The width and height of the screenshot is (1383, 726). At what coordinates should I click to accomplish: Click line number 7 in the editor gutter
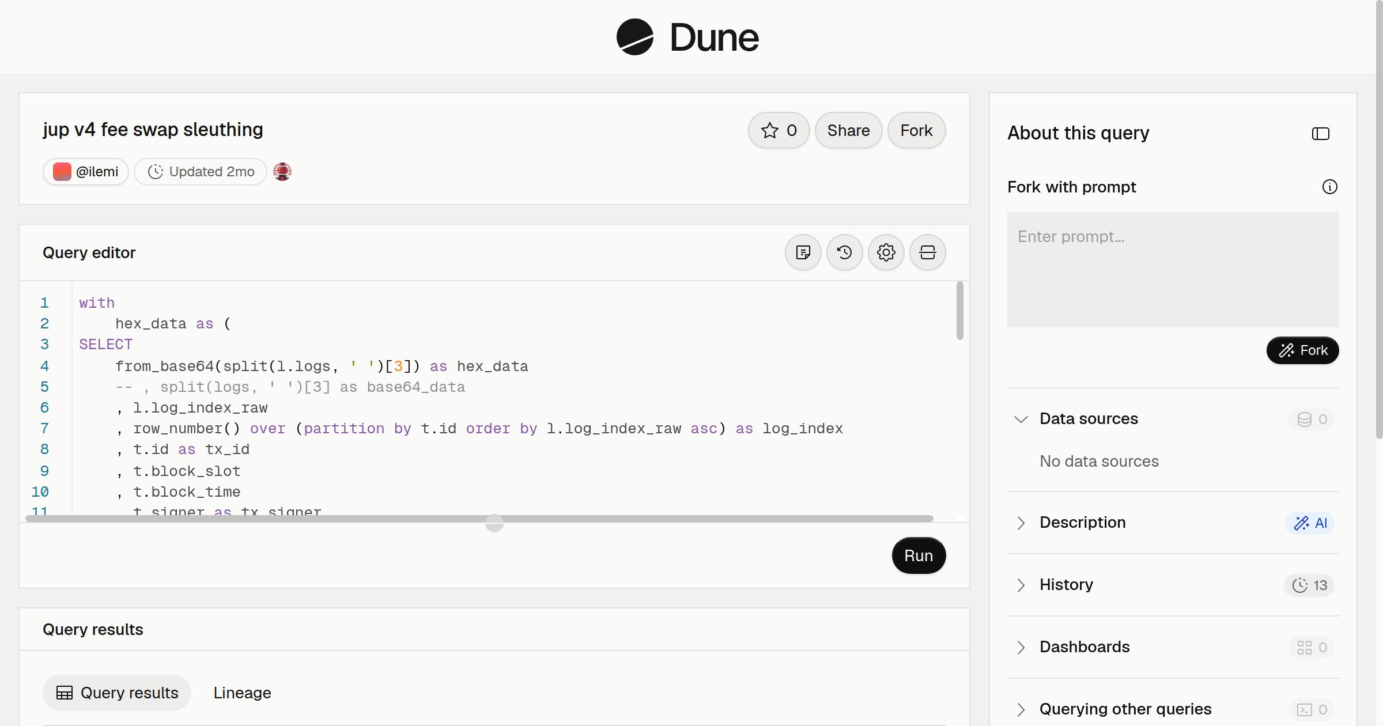(44, 429)
